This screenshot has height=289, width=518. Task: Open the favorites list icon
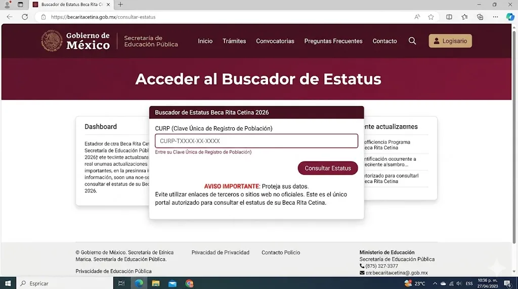coord(464,17)
